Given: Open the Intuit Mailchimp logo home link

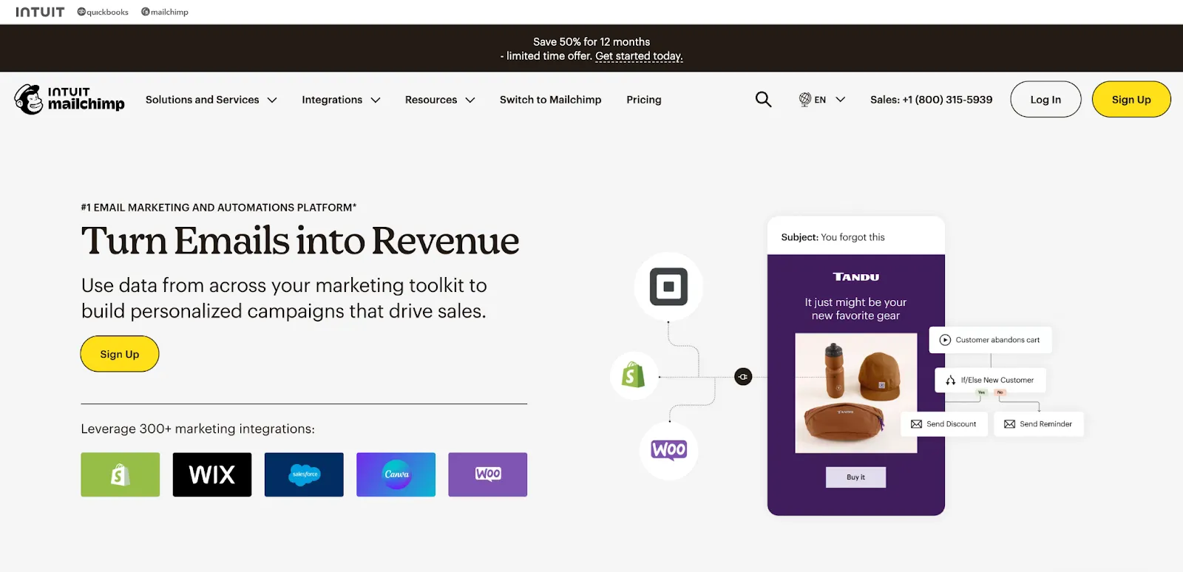Looking at the screenshot, I should tap(70, 99).
